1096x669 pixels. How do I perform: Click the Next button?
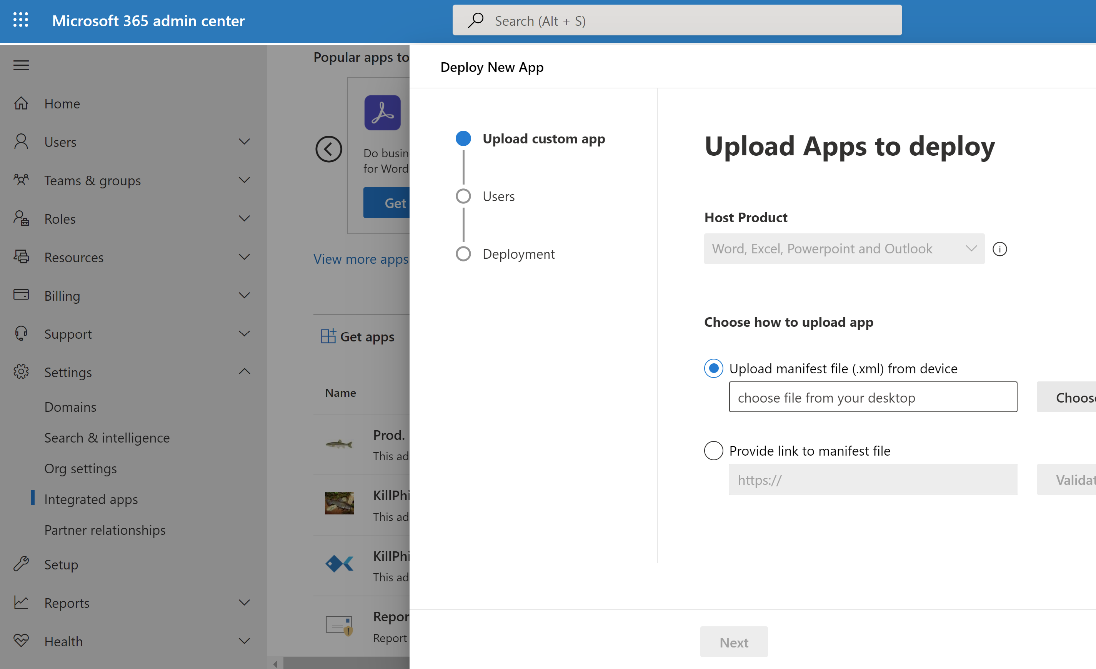click(x=733, y=642)
